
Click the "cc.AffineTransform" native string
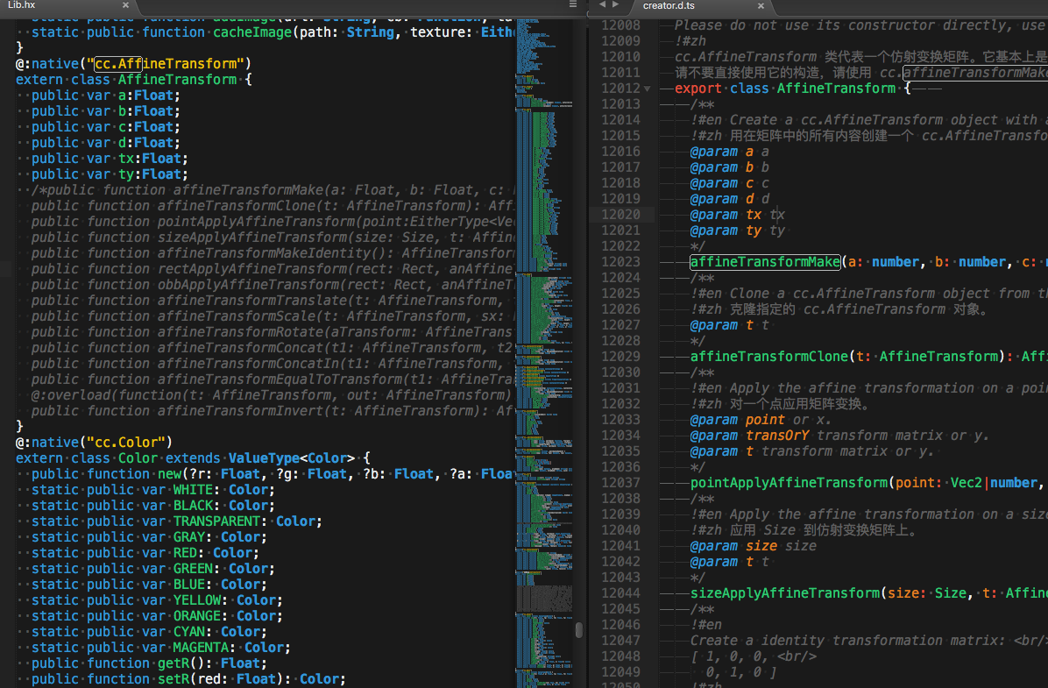(165, 63)
